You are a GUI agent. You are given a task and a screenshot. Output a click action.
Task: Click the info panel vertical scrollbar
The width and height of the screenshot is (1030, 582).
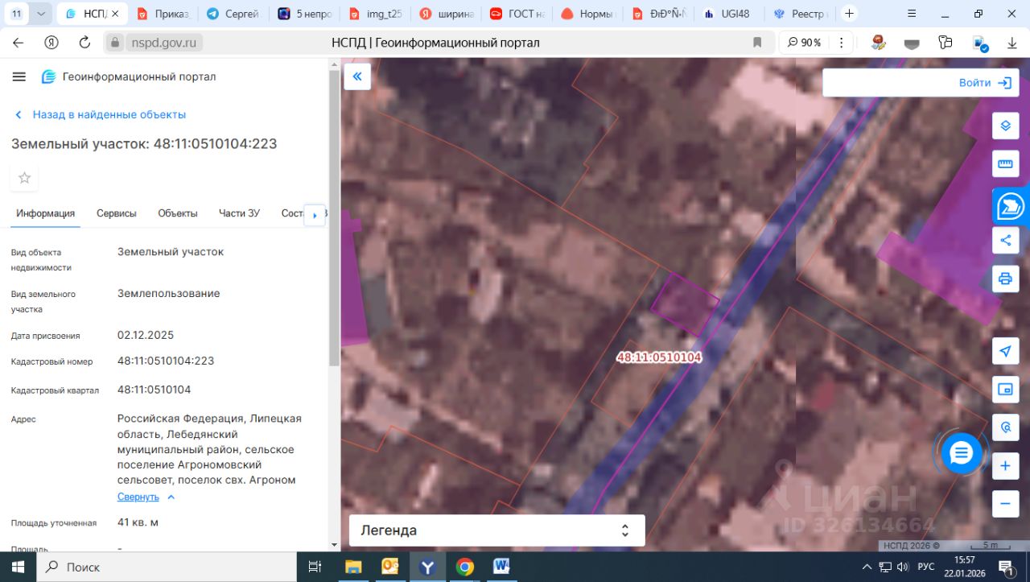[334, 217]
